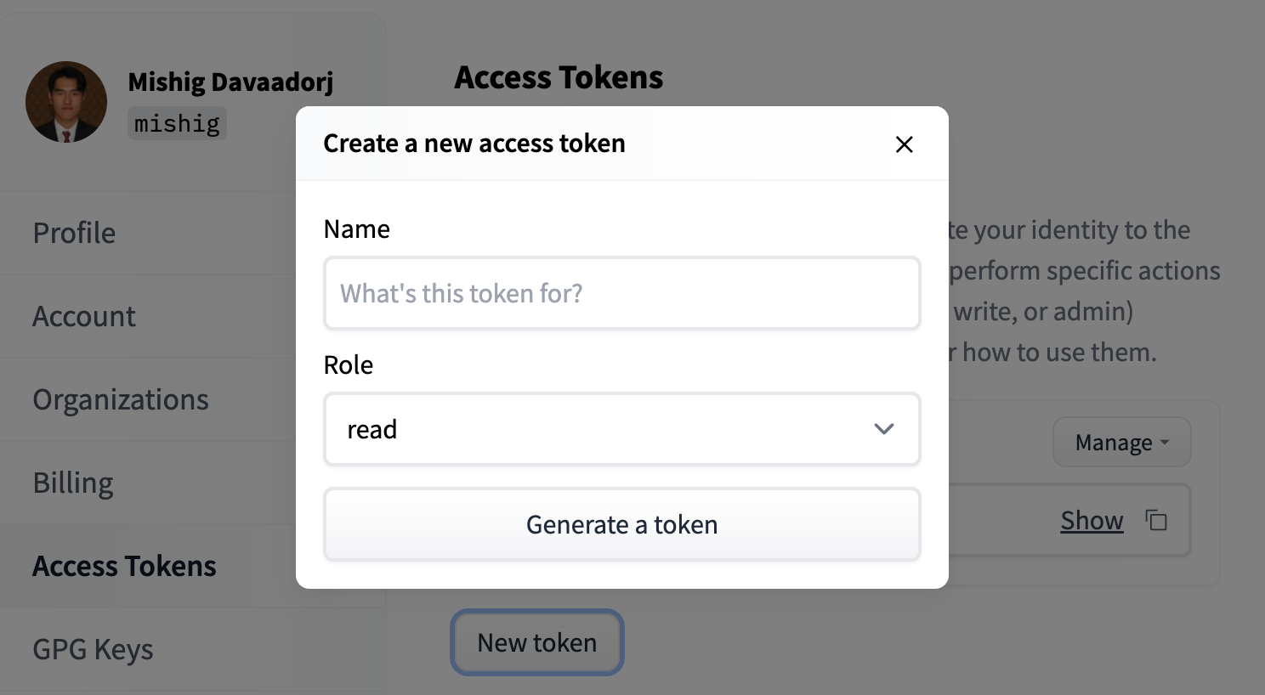Select Access Tokens in sidebar
Viewport: 1265px width, 695px height.
[x=124, y=566]
